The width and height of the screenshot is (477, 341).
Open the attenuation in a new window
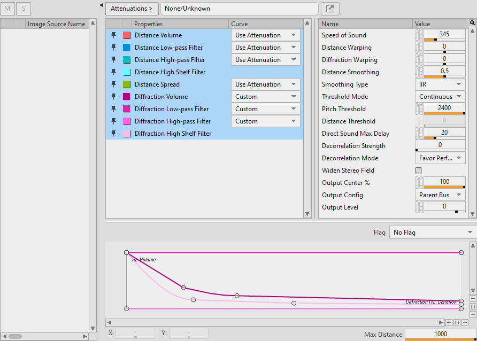click(x=330, y=9)
